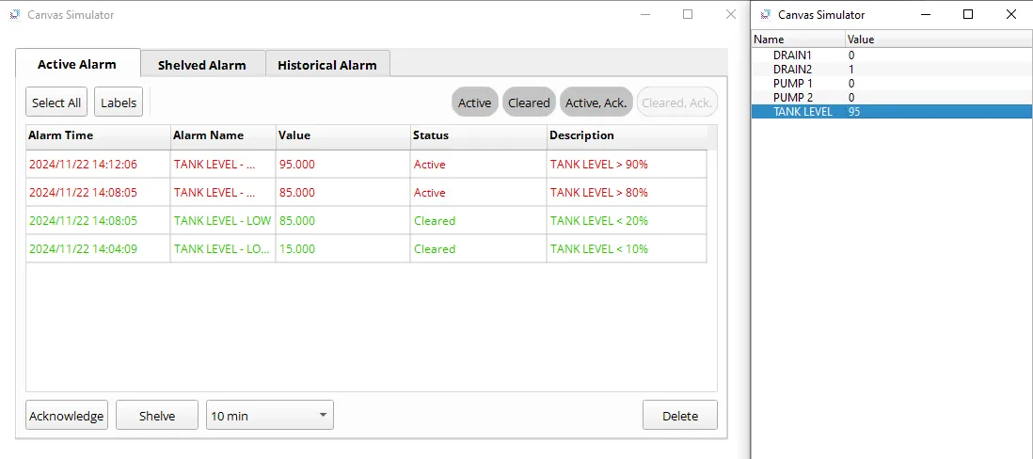Click the Canvas Simulator icon in main title bar

click(15, 15)
